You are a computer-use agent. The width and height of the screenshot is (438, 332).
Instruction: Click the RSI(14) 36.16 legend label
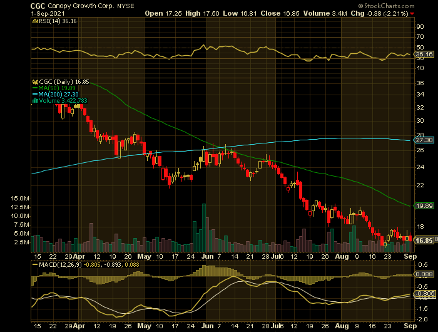(58, 21)
